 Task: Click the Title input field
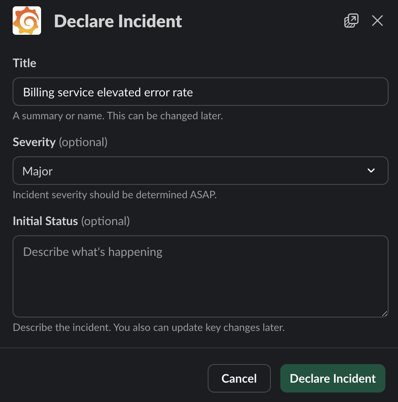[x=200, y=92]
